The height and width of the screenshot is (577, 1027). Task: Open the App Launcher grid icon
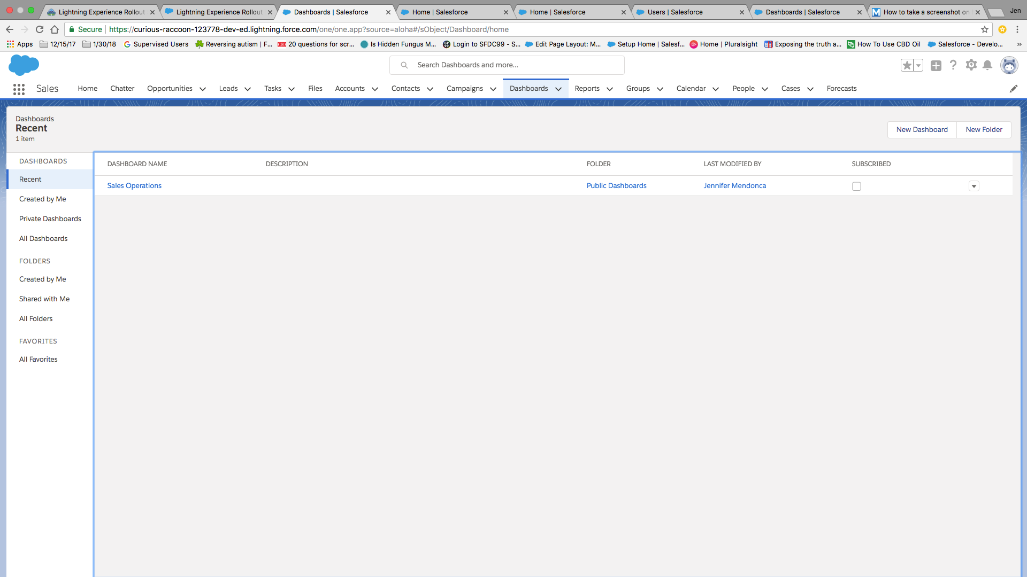coord(19,89)
